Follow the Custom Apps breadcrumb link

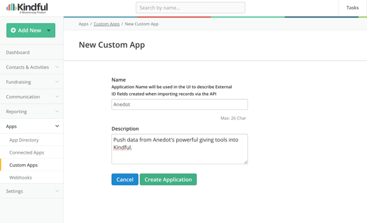(106, 24)
